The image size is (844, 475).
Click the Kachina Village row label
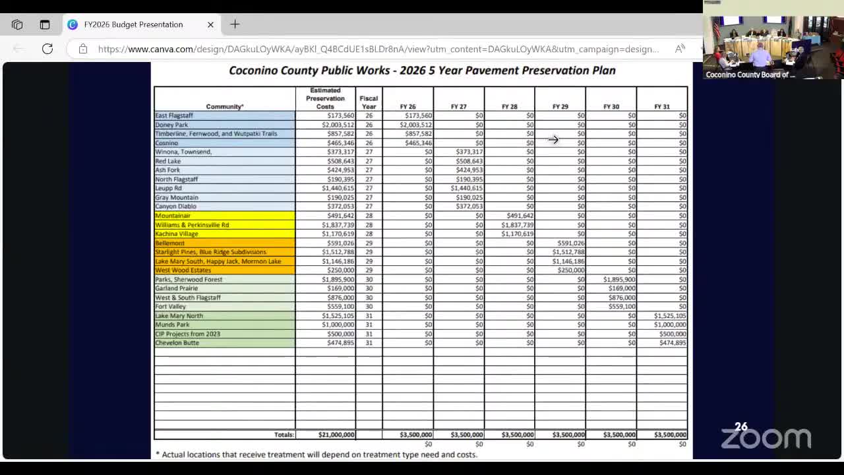tap(177, 234)
